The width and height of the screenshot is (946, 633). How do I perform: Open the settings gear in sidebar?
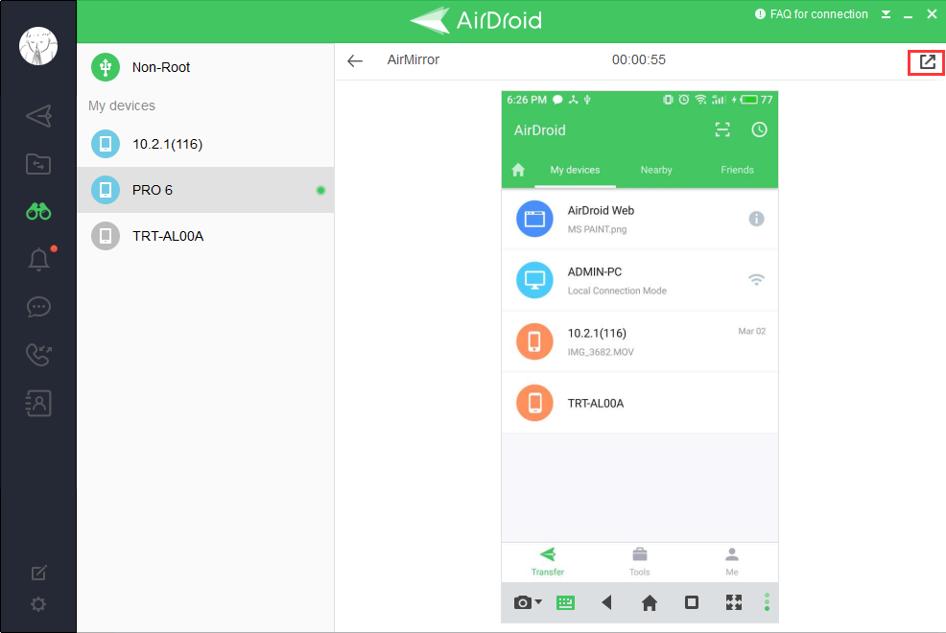tap(38, 604)
